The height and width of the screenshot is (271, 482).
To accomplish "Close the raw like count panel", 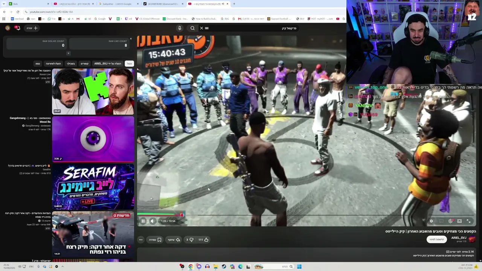I will pos(131,39).
